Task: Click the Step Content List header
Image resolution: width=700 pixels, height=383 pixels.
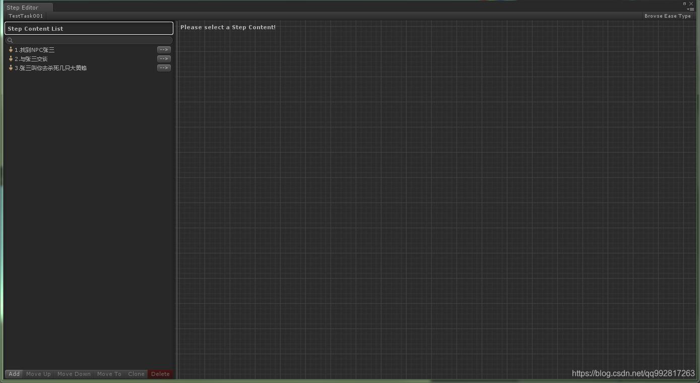Action: point(89,29)
